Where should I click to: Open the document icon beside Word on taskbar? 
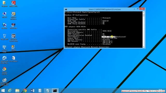coord(40,91)
